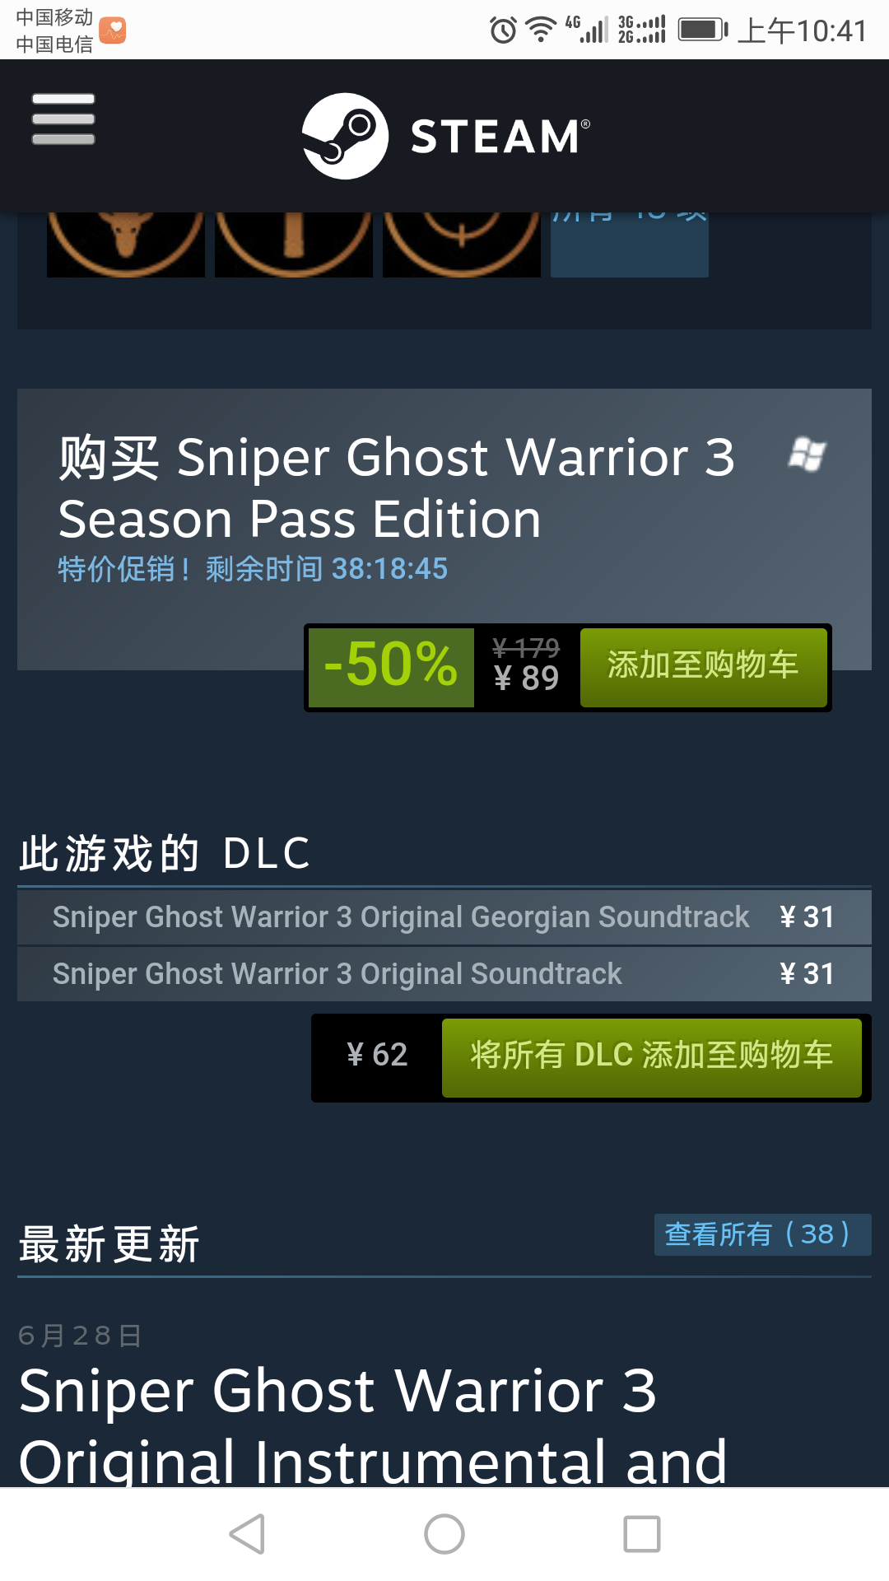Open the hamburger menu
Image resolution: width=889 pixels, height=1581 pixels.
click(63, 119)
